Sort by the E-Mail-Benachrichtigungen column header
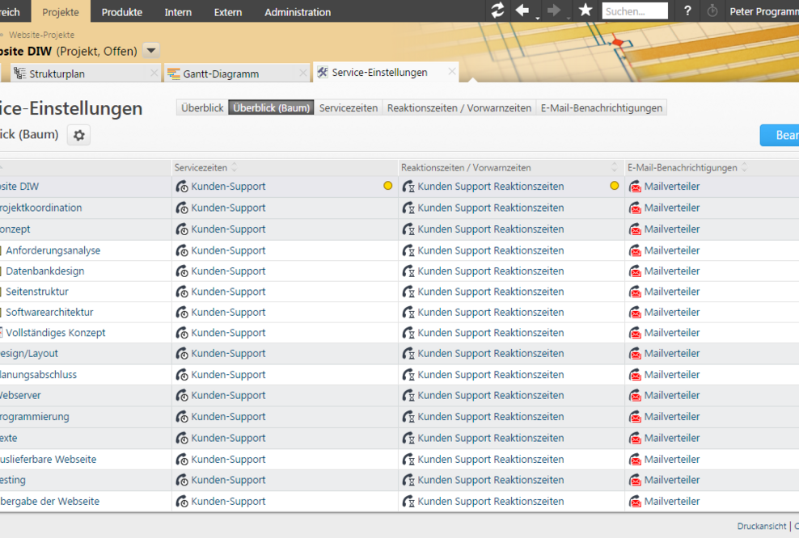Image resolution: width=799 pixels, height=538 pixels. point(682,168)
